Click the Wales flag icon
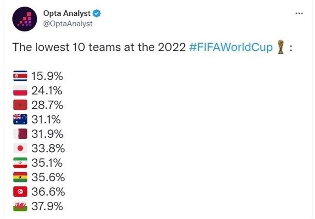 (20, 207)
